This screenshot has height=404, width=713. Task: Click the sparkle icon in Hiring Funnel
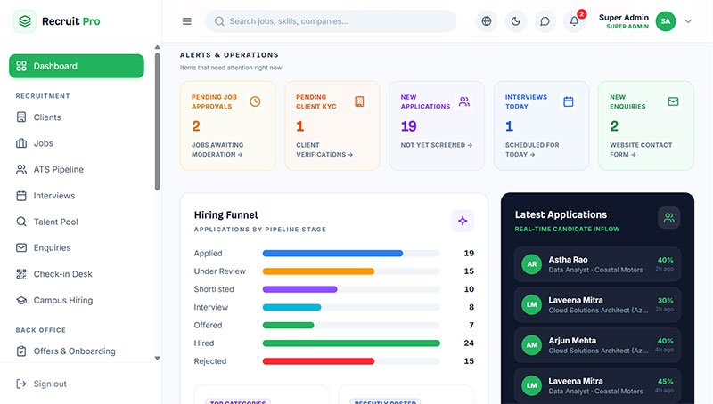pyautogui.click(x=463, y=221)
